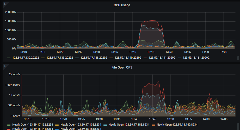Select Newly Open-123.59.18.161:8234 legend entry
Viewport: 240px width, 130px height.
81,129
